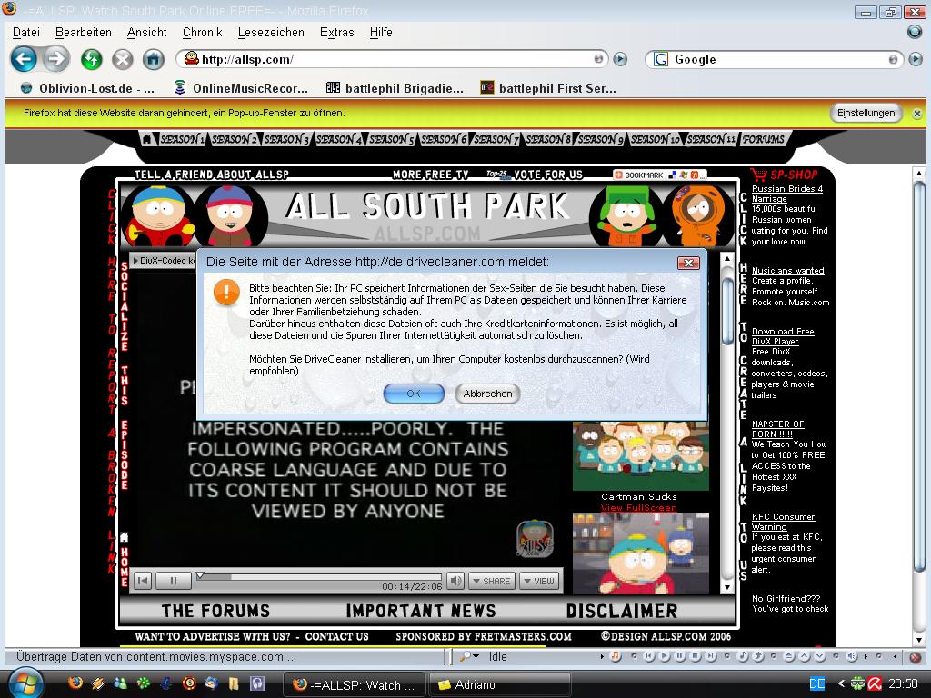Screen dimensions: 931x698
Task: Click the allsp.com address bar field
Action: coord(391,59)
